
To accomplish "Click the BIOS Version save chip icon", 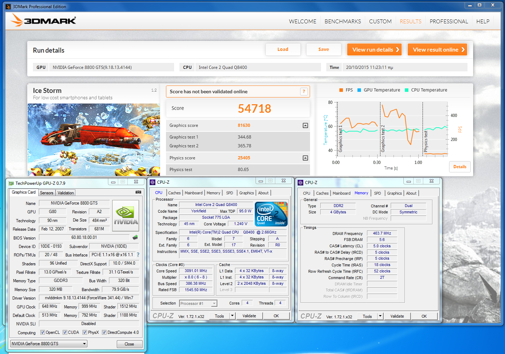I will tap(135, 237).
